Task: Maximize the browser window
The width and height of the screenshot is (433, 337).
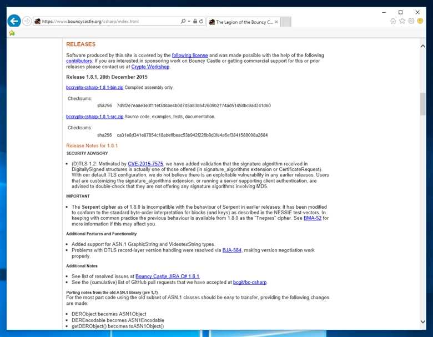Action: tap(400, 12)
